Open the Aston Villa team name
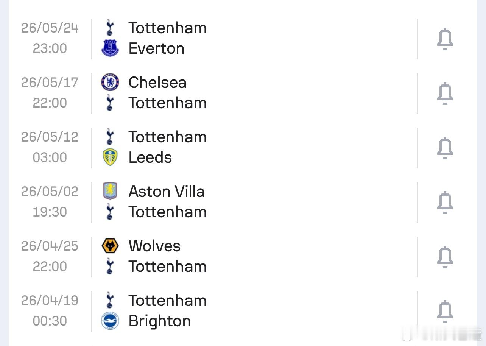Viewport: 486px width, 346px height. tap(167, 192)
